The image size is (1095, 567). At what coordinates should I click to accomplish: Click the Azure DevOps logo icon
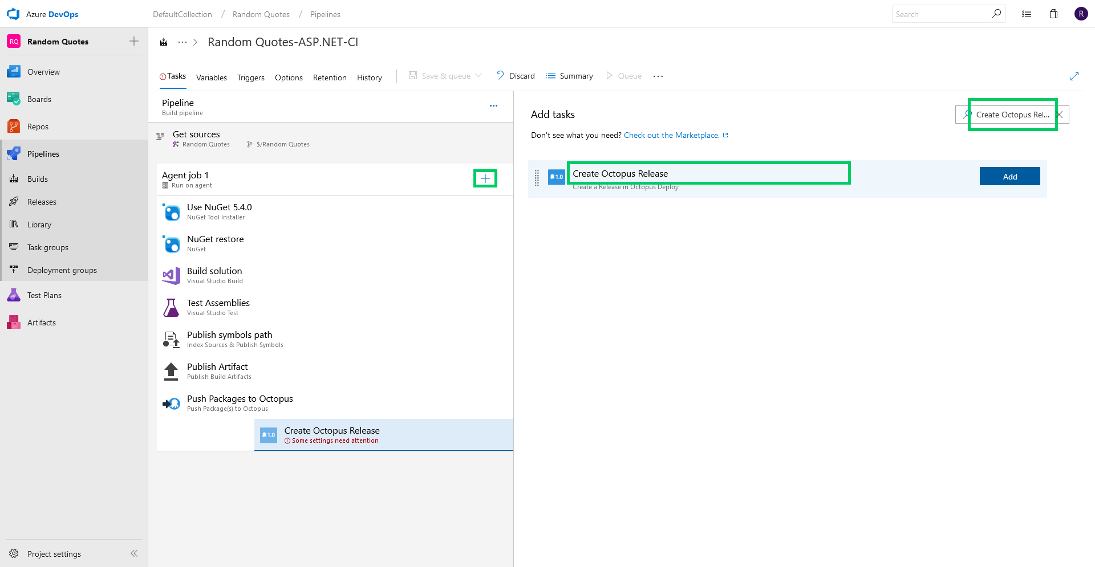point(13,14)
